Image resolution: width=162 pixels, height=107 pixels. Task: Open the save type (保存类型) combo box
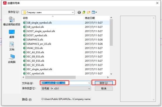(x=66, y=88)
